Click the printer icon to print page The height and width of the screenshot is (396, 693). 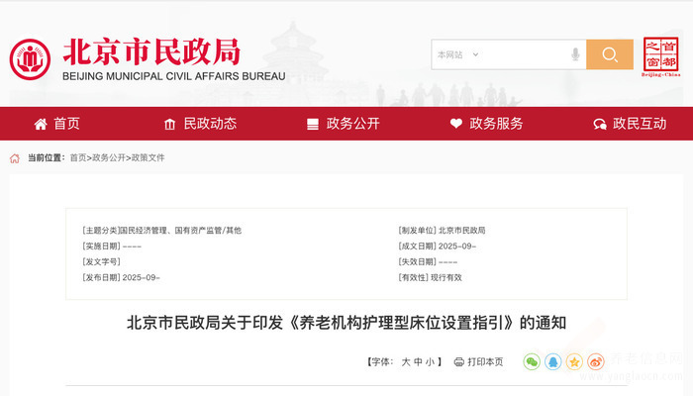(x=459, y=362)
